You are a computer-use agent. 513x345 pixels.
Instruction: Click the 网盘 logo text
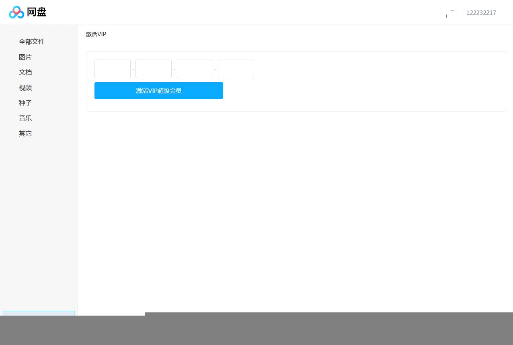[x=37, y=12]
